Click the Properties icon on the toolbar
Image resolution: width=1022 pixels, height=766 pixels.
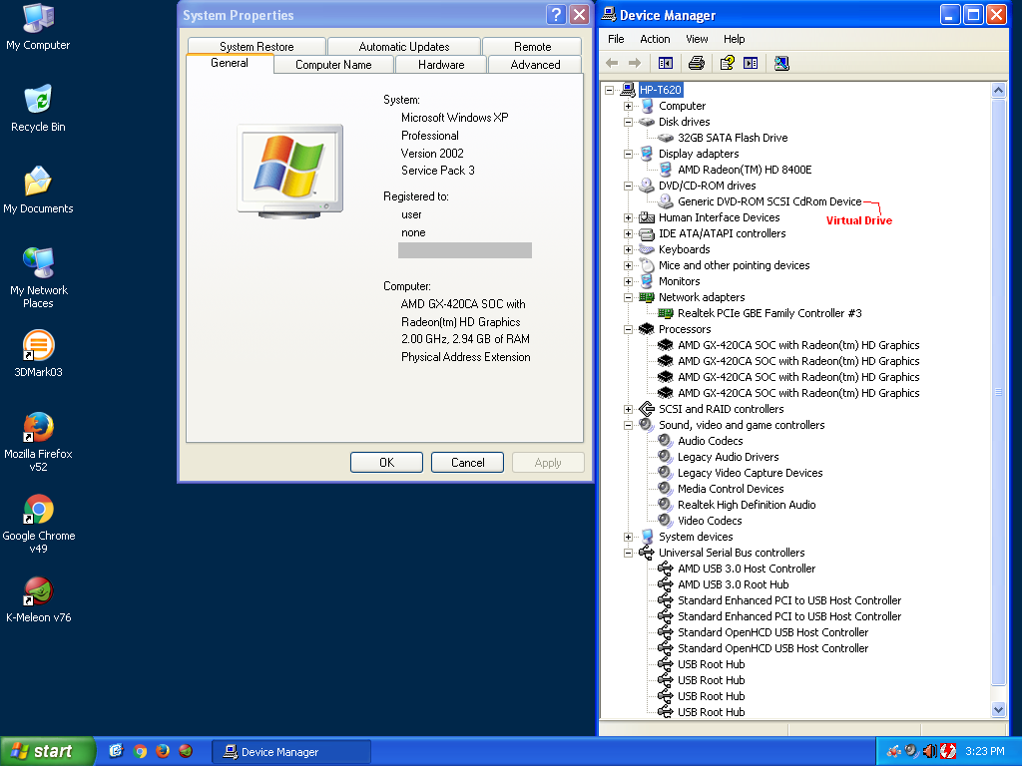750,63
